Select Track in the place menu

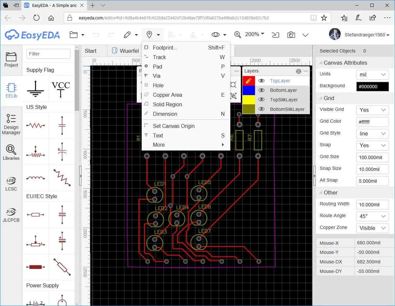(159, 57)
